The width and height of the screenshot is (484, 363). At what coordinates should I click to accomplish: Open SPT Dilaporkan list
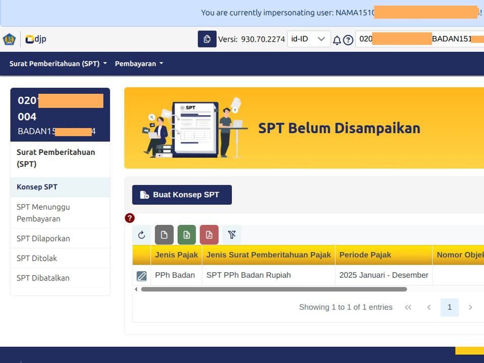(60, 238)
